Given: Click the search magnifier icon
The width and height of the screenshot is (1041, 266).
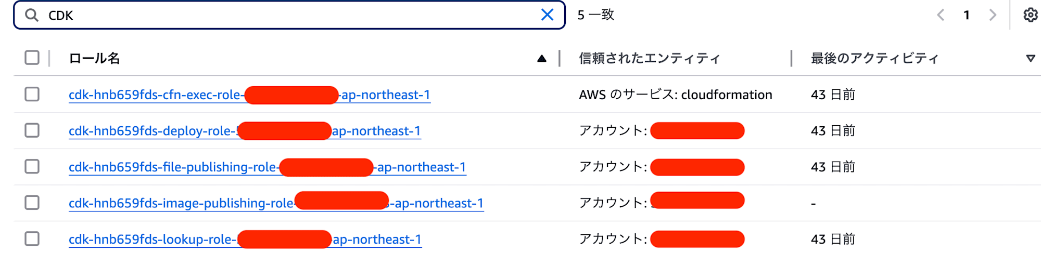Looking at the screenshot, I should click(32, 15).
